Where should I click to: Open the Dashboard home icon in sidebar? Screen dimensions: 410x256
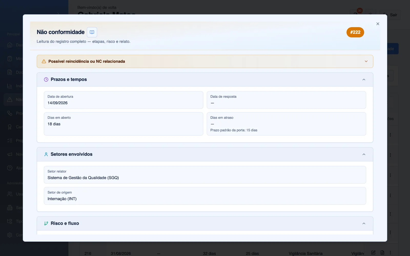(10, 45)
